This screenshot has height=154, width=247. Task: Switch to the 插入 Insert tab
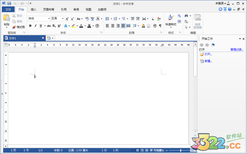point(33,9)
